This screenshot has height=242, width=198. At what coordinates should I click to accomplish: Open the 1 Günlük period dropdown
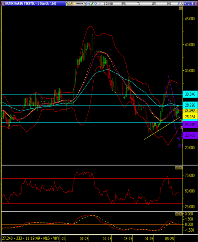[108, 4]
